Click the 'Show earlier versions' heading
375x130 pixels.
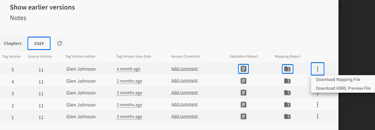[42, 7]
